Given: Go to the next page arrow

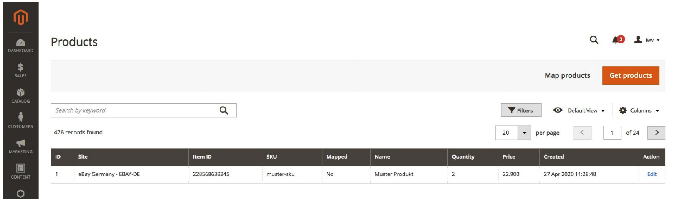Looking at the screenshot, I should tap(656, 133).
